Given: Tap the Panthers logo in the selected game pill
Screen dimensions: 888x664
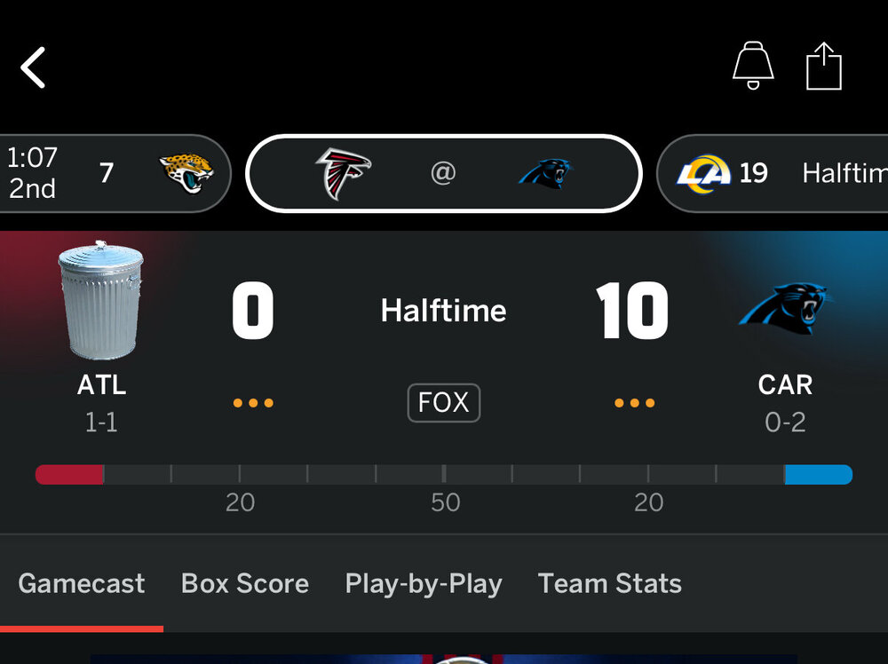Looking at the screenshot, I should pyautogui.click(x=545, y=173).
